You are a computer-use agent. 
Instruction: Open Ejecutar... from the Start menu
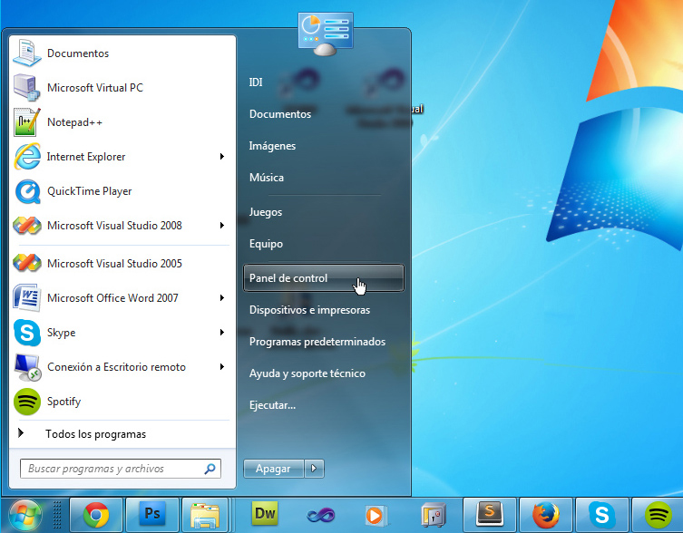point(272,405)
